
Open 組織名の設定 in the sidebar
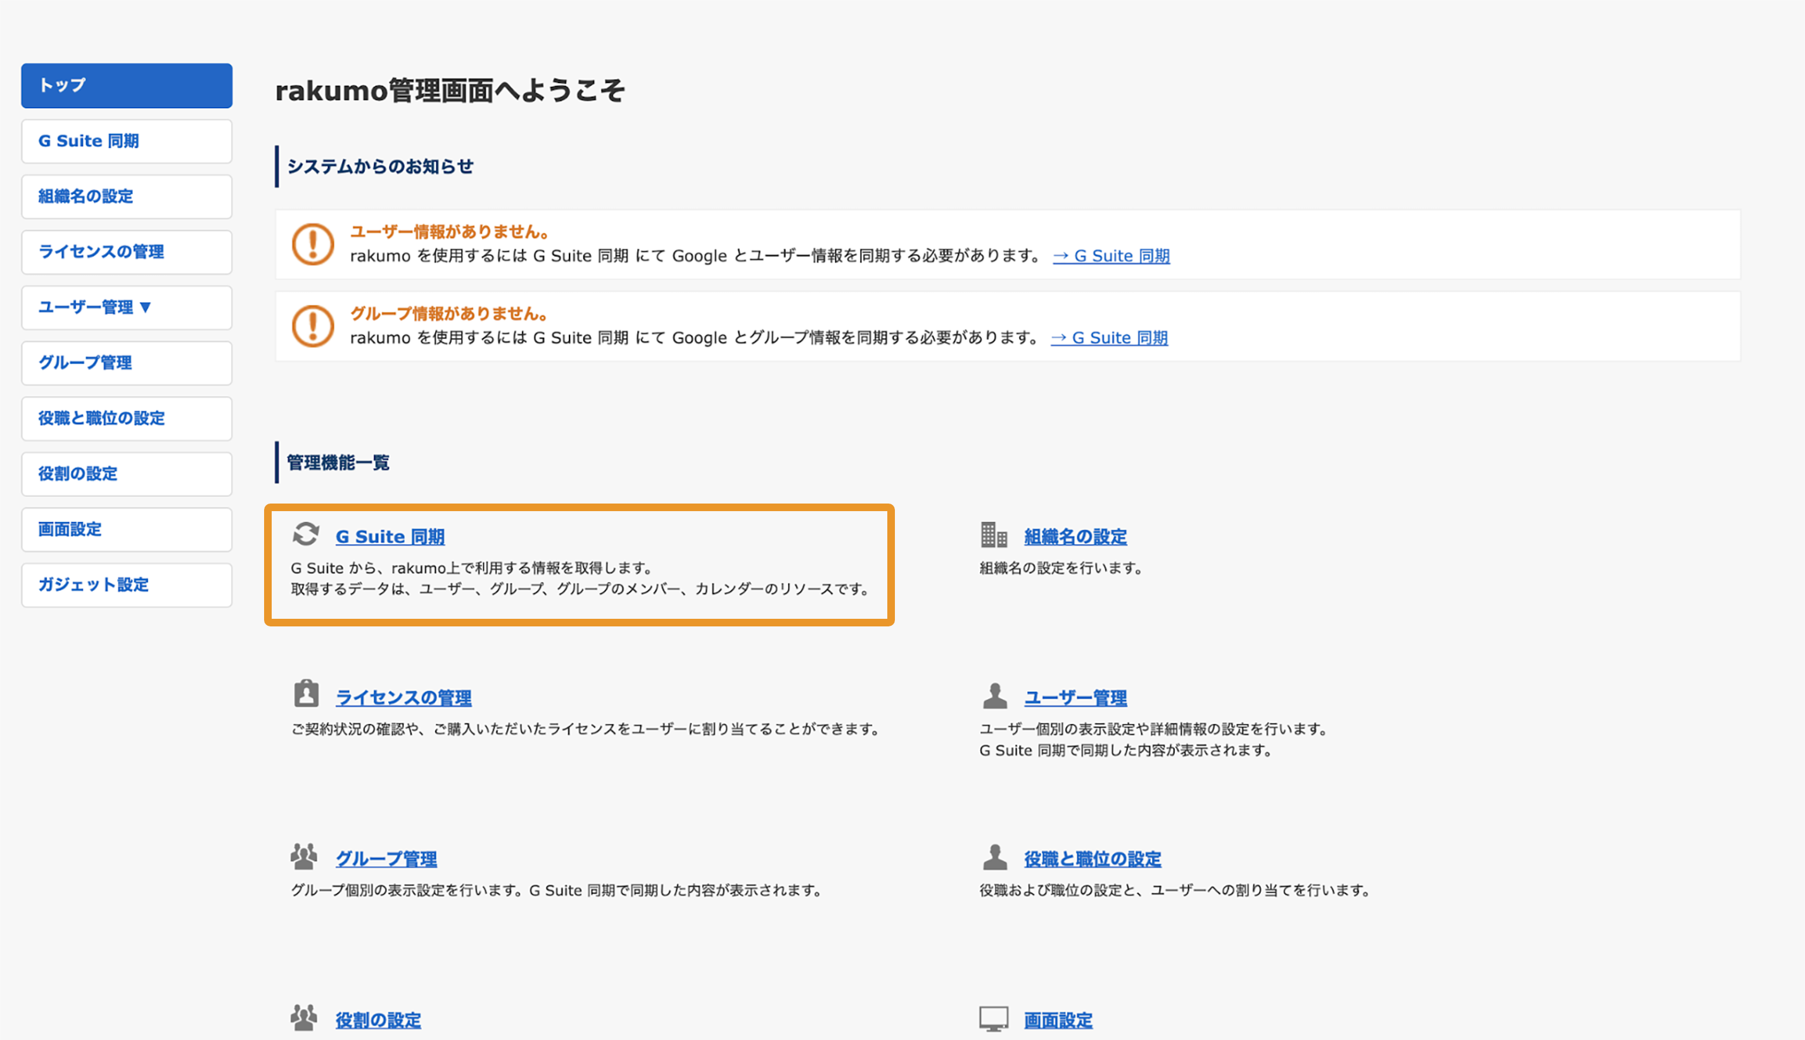[x=127, y=196]
